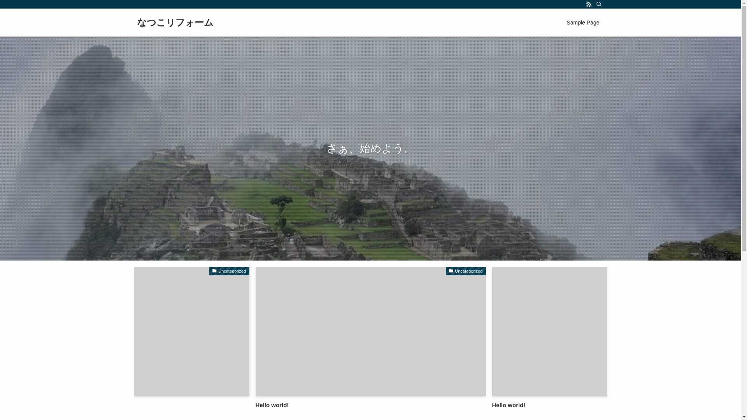The width and height of the screenshot is (747, 420).
Task: Open the first post's gray thumbnail
Action: [191, 331]
